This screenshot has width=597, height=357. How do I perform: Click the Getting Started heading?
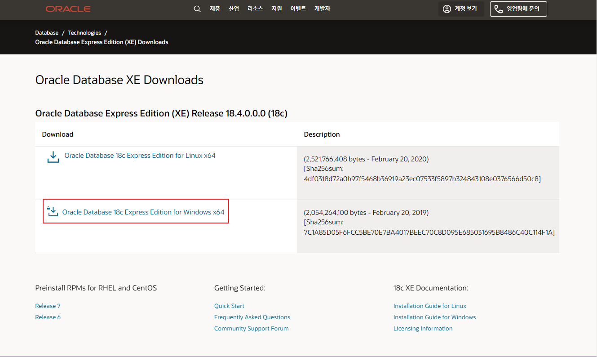click(240, 288)
